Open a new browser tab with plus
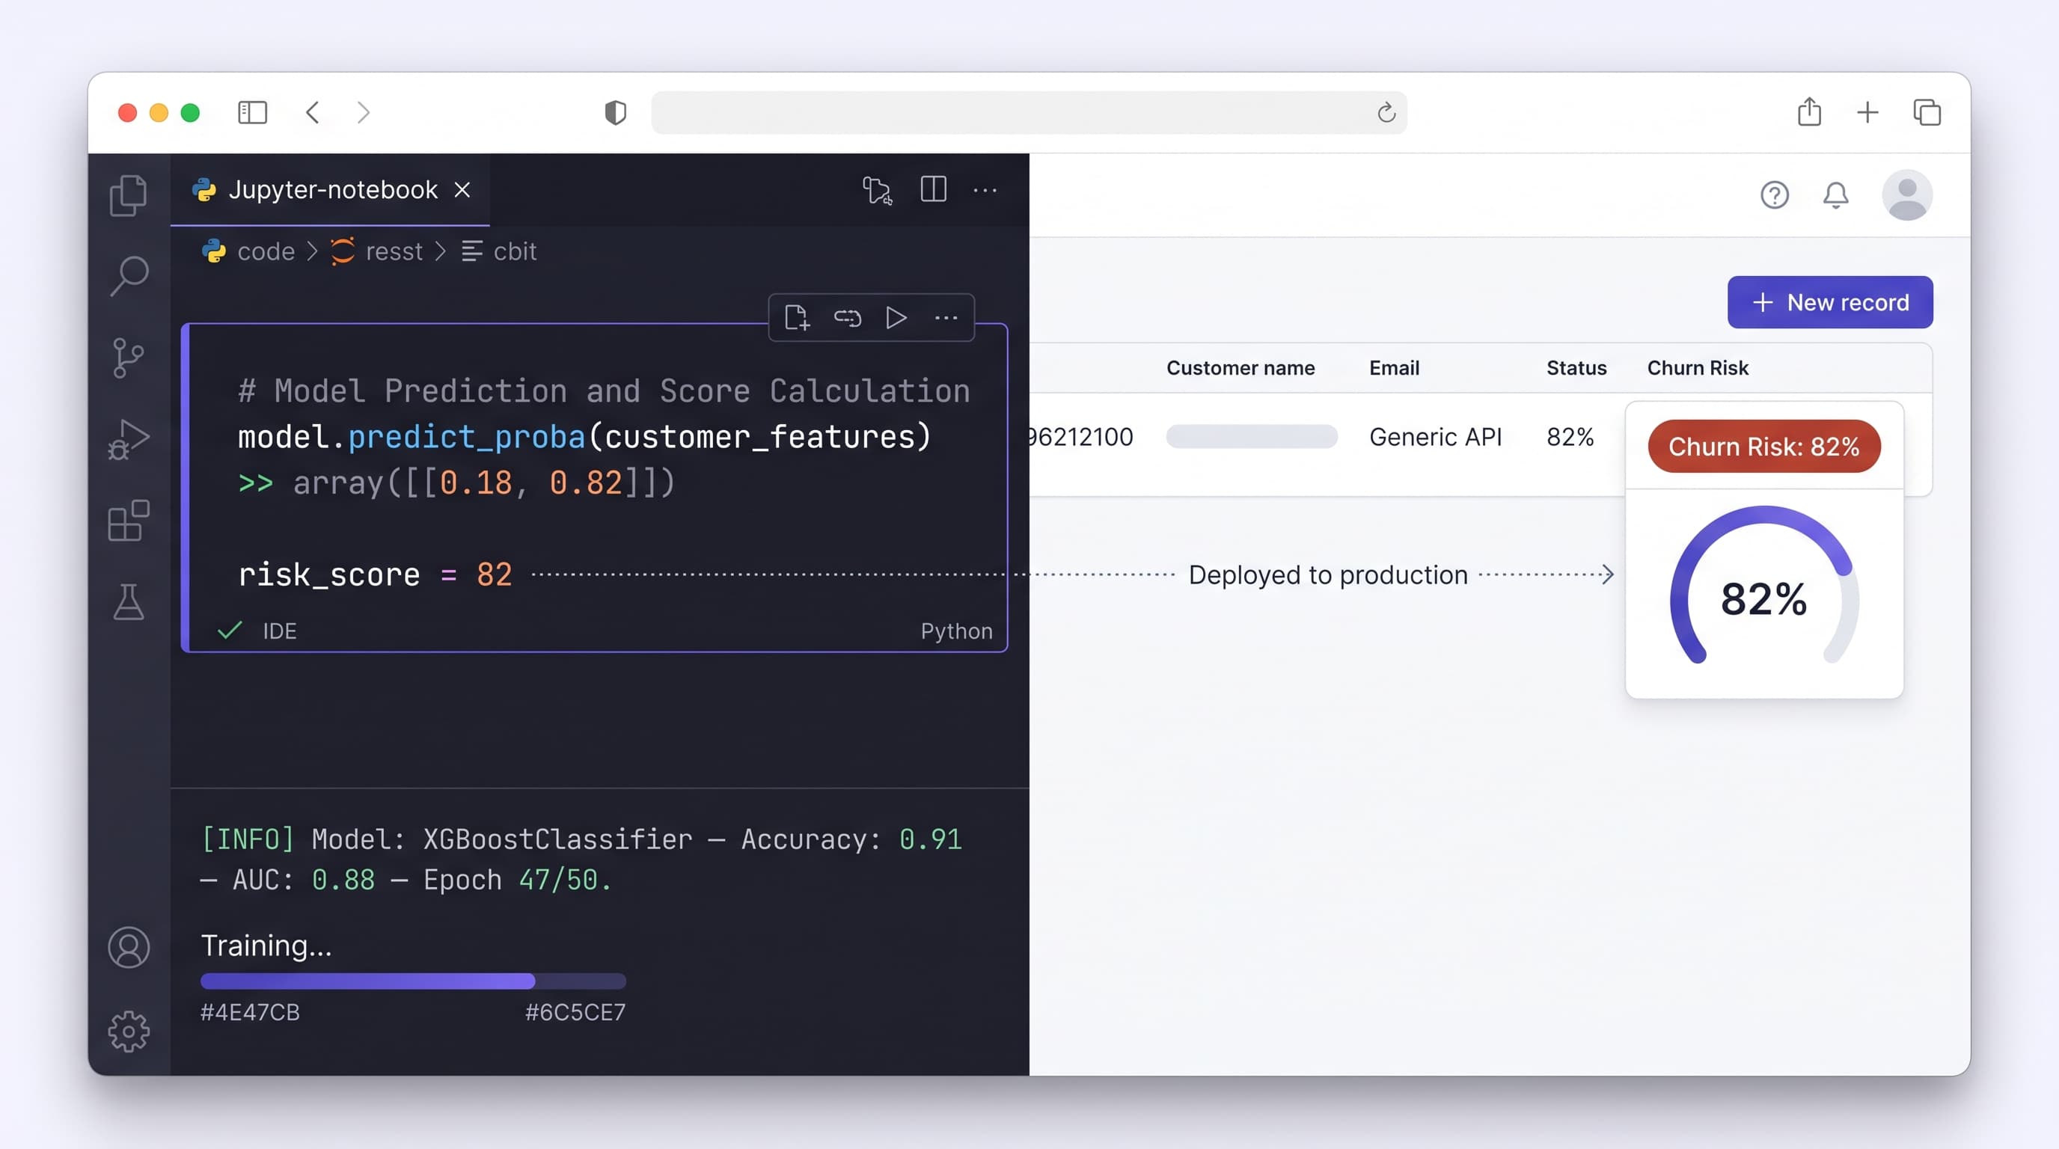The image size is (2059, 1149). [x=1867, y=113]
